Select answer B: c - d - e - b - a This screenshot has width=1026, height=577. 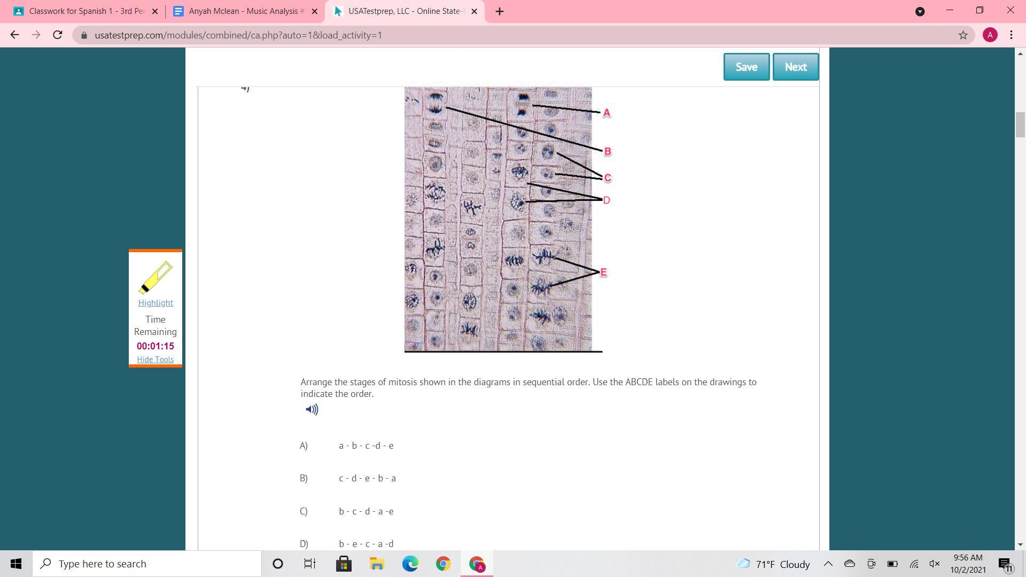coord(367,478)
